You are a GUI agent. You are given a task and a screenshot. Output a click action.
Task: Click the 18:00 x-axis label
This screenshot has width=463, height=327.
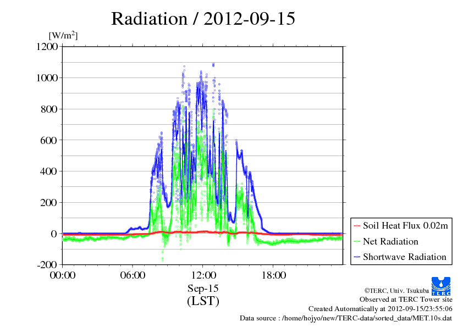pos(273,275)
